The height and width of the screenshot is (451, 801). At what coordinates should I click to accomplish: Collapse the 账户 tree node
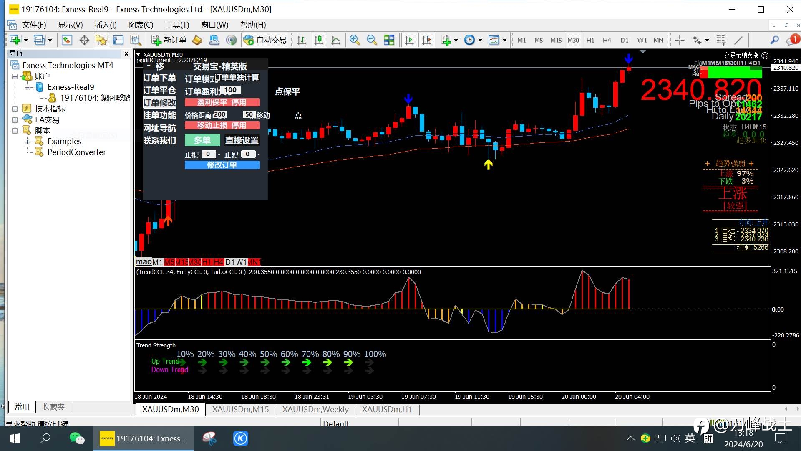[x=15, y=76]
